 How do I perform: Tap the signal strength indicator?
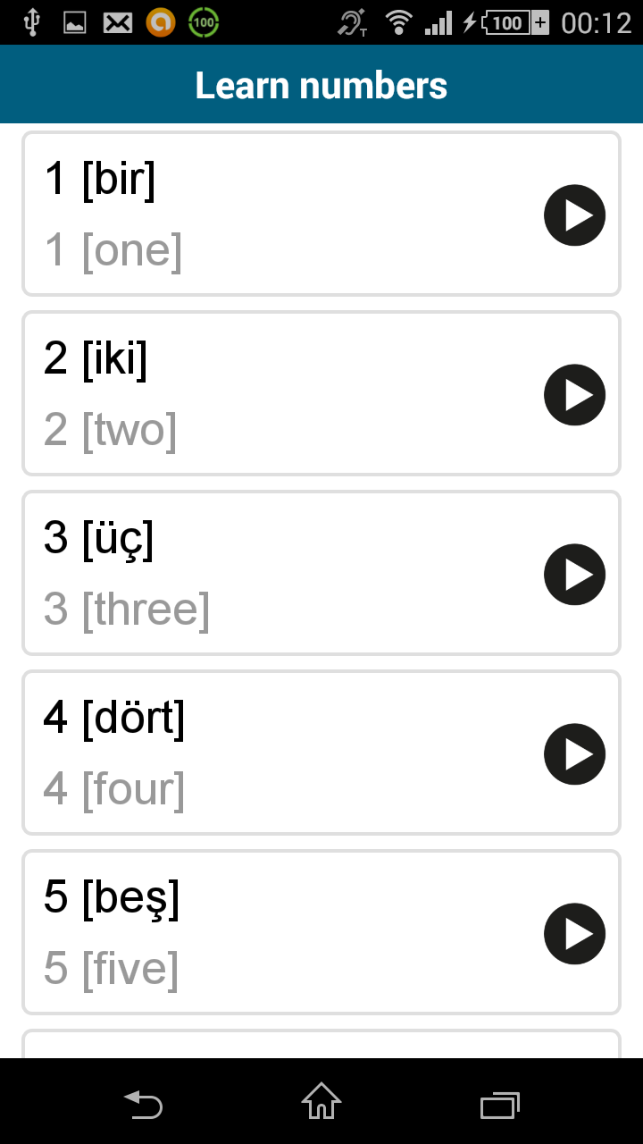click(x=438, y=21)
